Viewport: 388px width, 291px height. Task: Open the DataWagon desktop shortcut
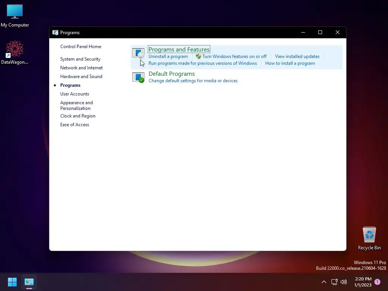15,53
